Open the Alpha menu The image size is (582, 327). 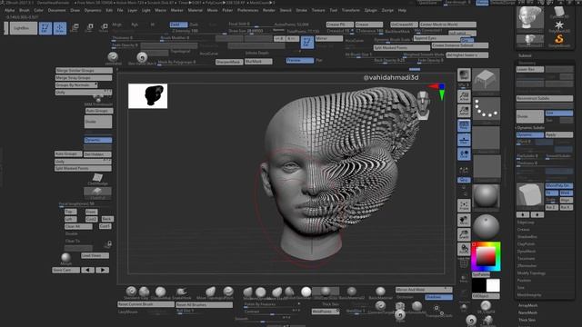pos(10,10)
